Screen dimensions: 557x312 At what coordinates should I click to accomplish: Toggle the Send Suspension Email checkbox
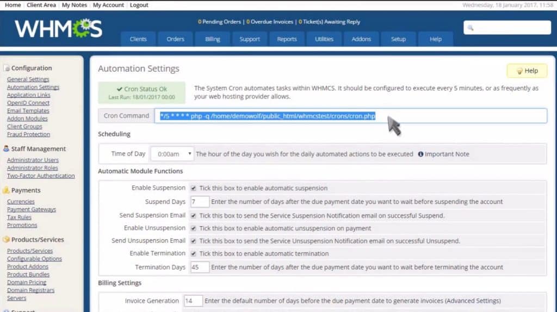(x=193, y=215)
